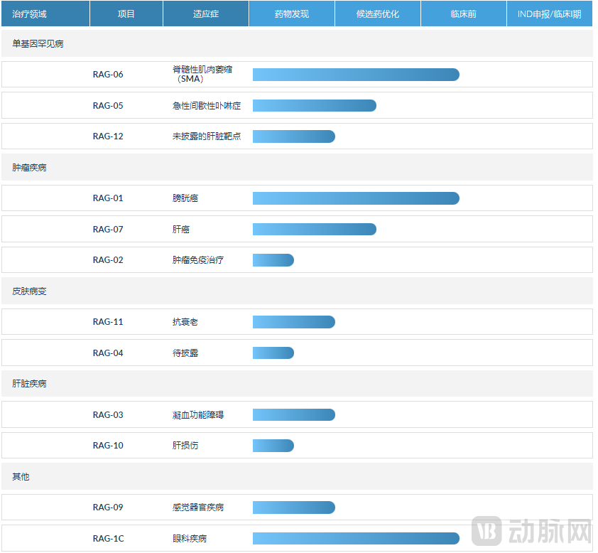Toggle the 皮肤病变 section header
Image resolution: width=598 pixels, height=553 pixels.
point(29,291)
